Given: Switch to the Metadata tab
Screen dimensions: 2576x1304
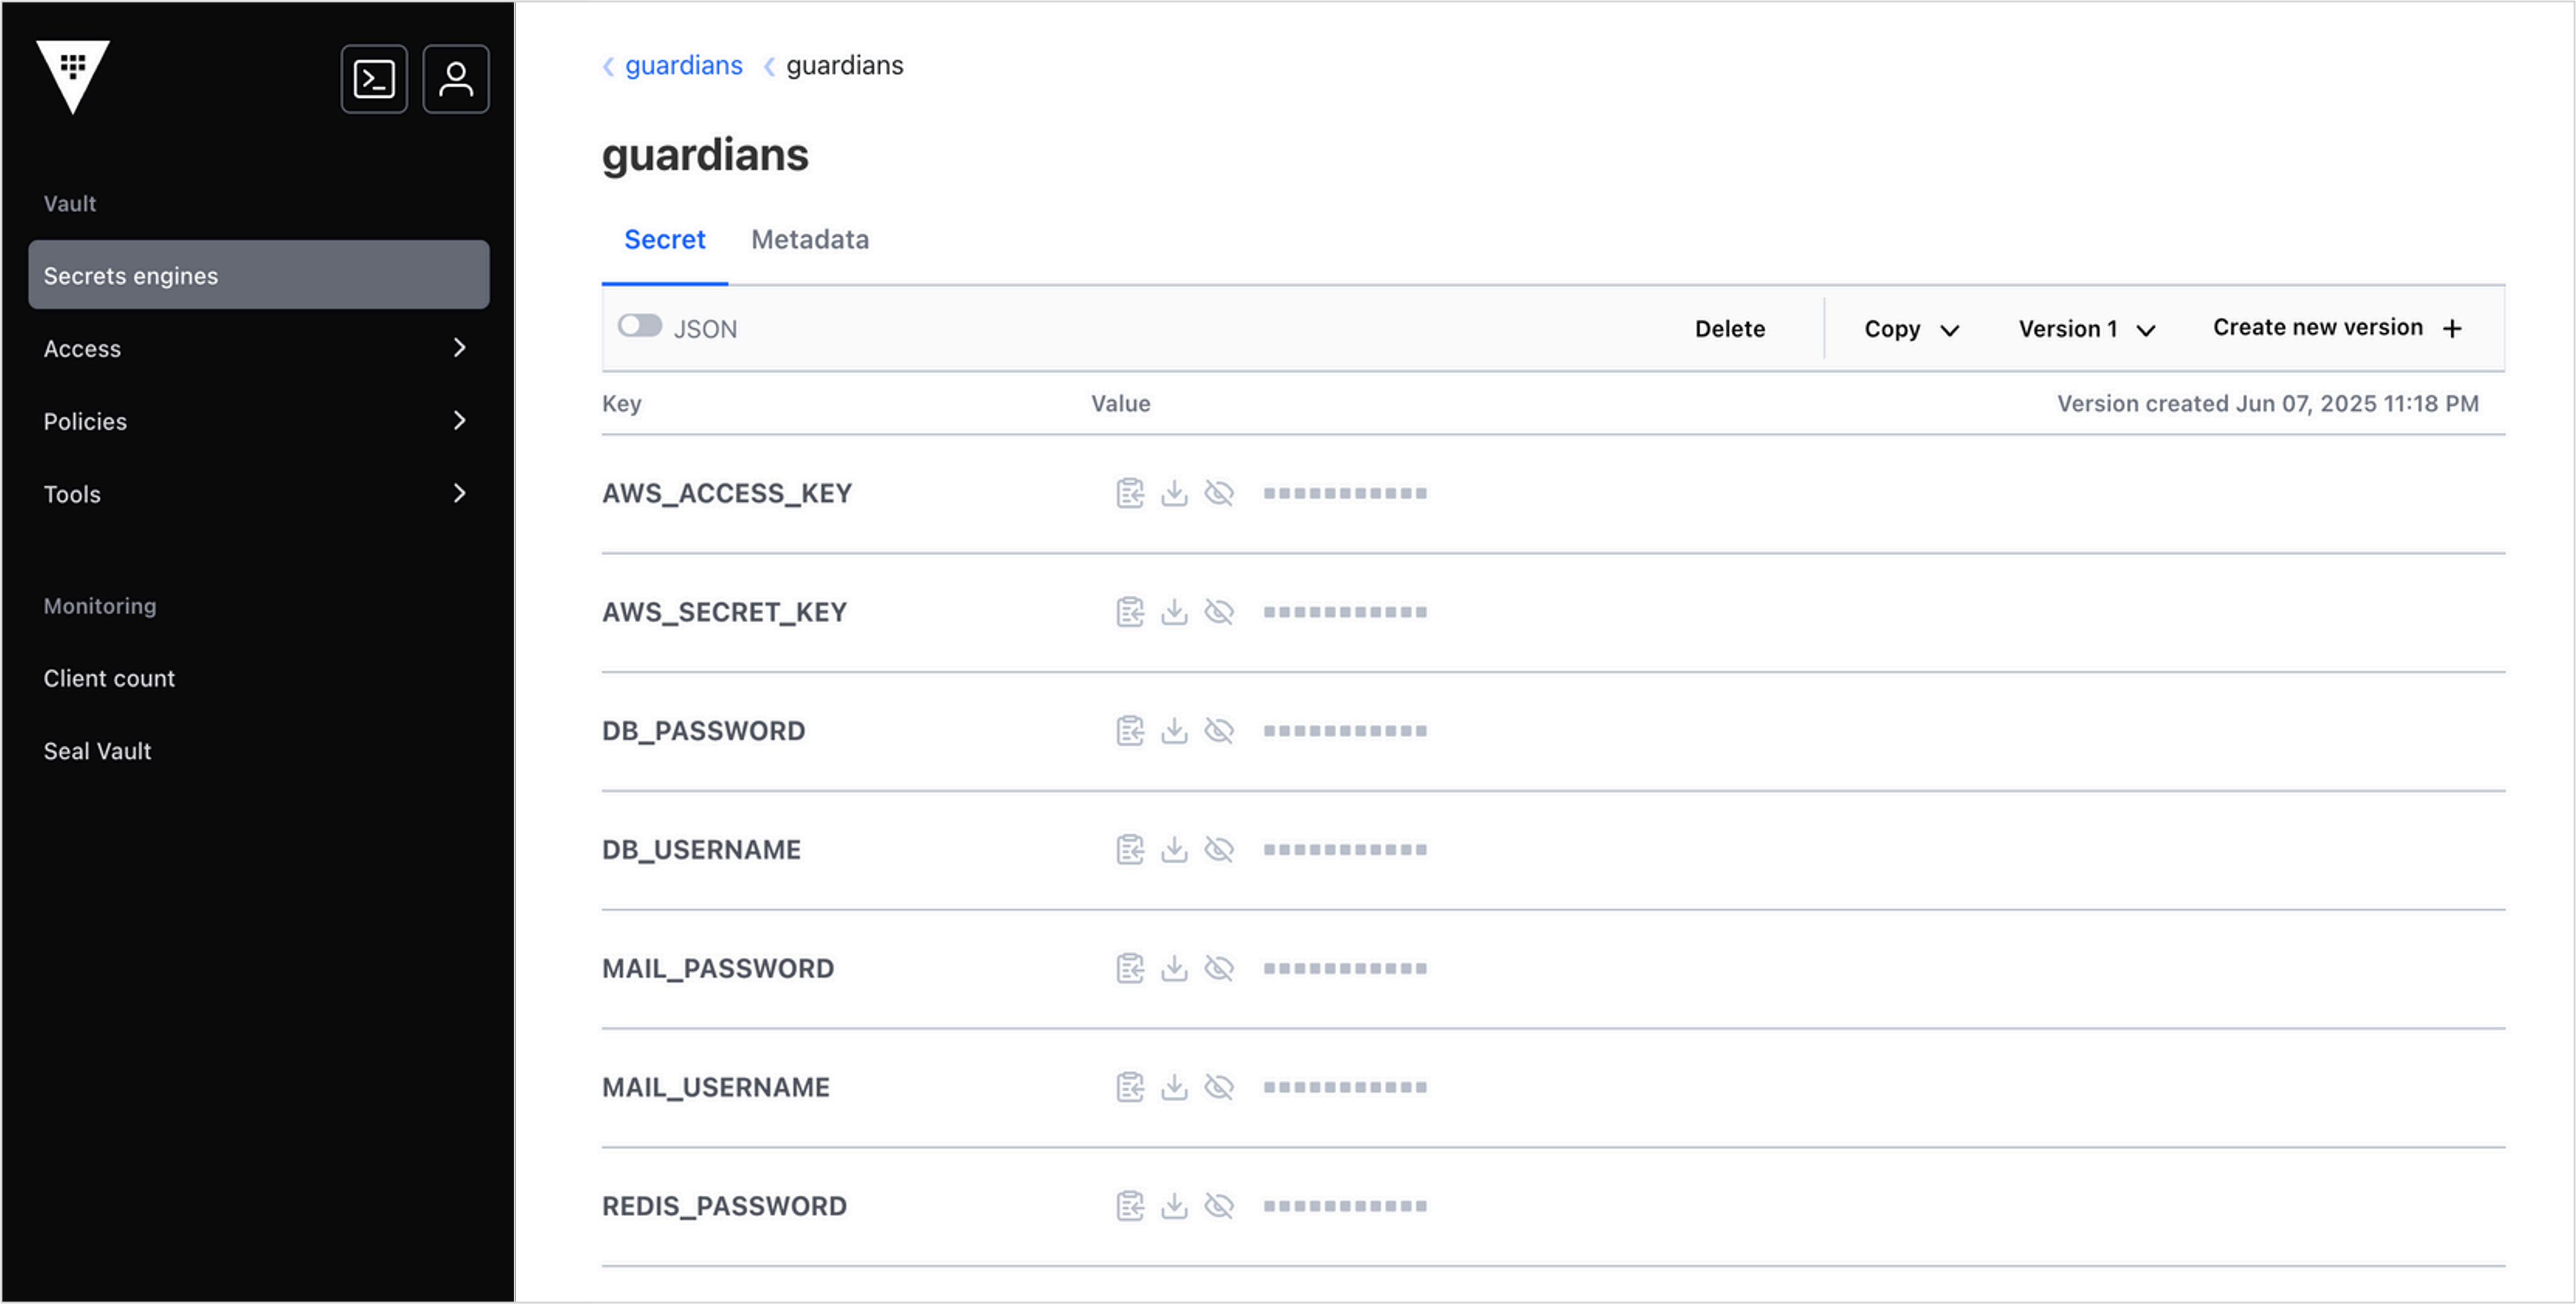Looking at the screenshot, I should (809, 240).
